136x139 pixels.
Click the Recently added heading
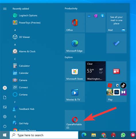click(21, 9)
